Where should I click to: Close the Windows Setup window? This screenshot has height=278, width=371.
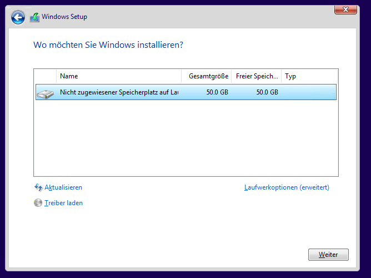345,9
